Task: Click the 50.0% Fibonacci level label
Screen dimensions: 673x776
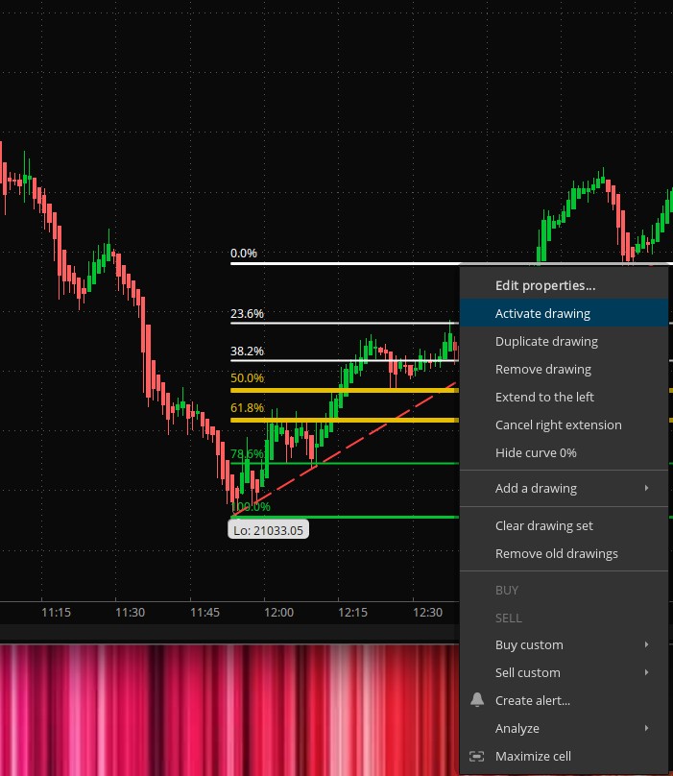Action: click(247, 378)
